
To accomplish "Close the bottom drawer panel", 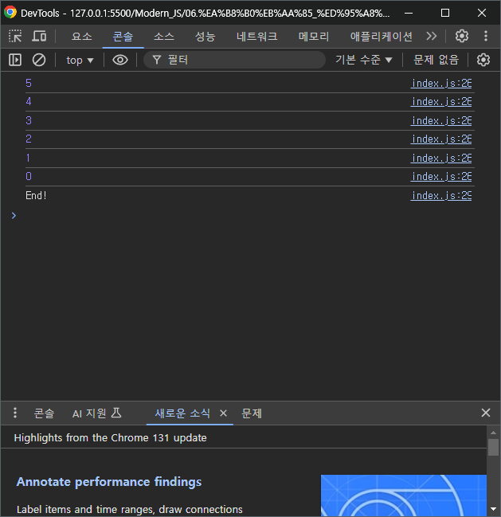I will (x=486, y=413).
